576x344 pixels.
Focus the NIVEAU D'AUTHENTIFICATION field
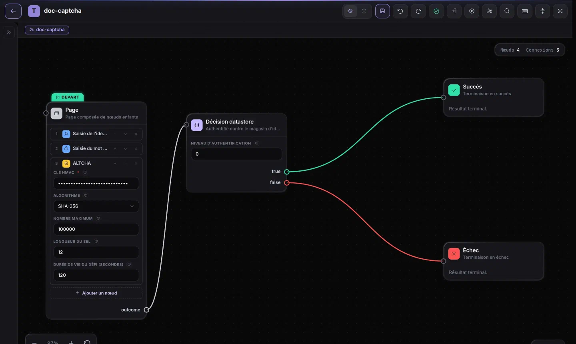click(236, 154)
